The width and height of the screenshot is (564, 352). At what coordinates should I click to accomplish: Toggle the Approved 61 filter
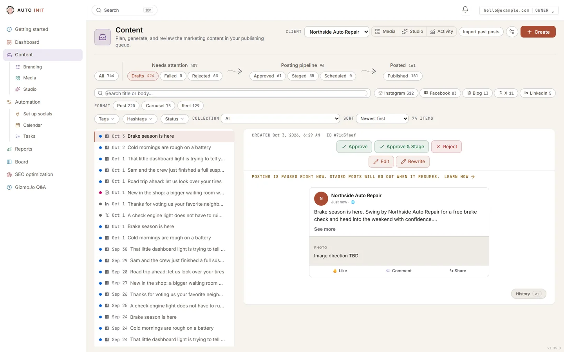[268, 76]
